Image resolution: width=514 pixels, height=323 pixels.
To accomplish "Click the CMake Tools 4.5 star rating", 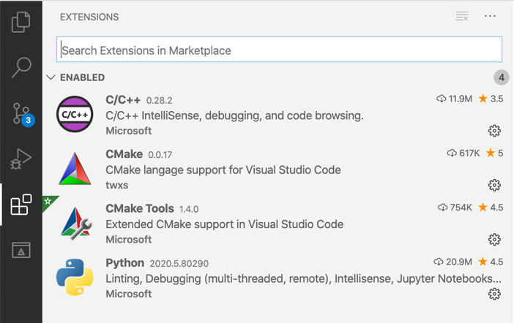I will tap(491, 207).
